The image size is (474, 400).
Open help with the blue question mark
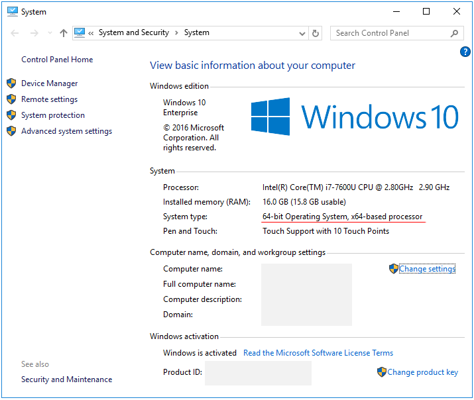pos(465,52)
